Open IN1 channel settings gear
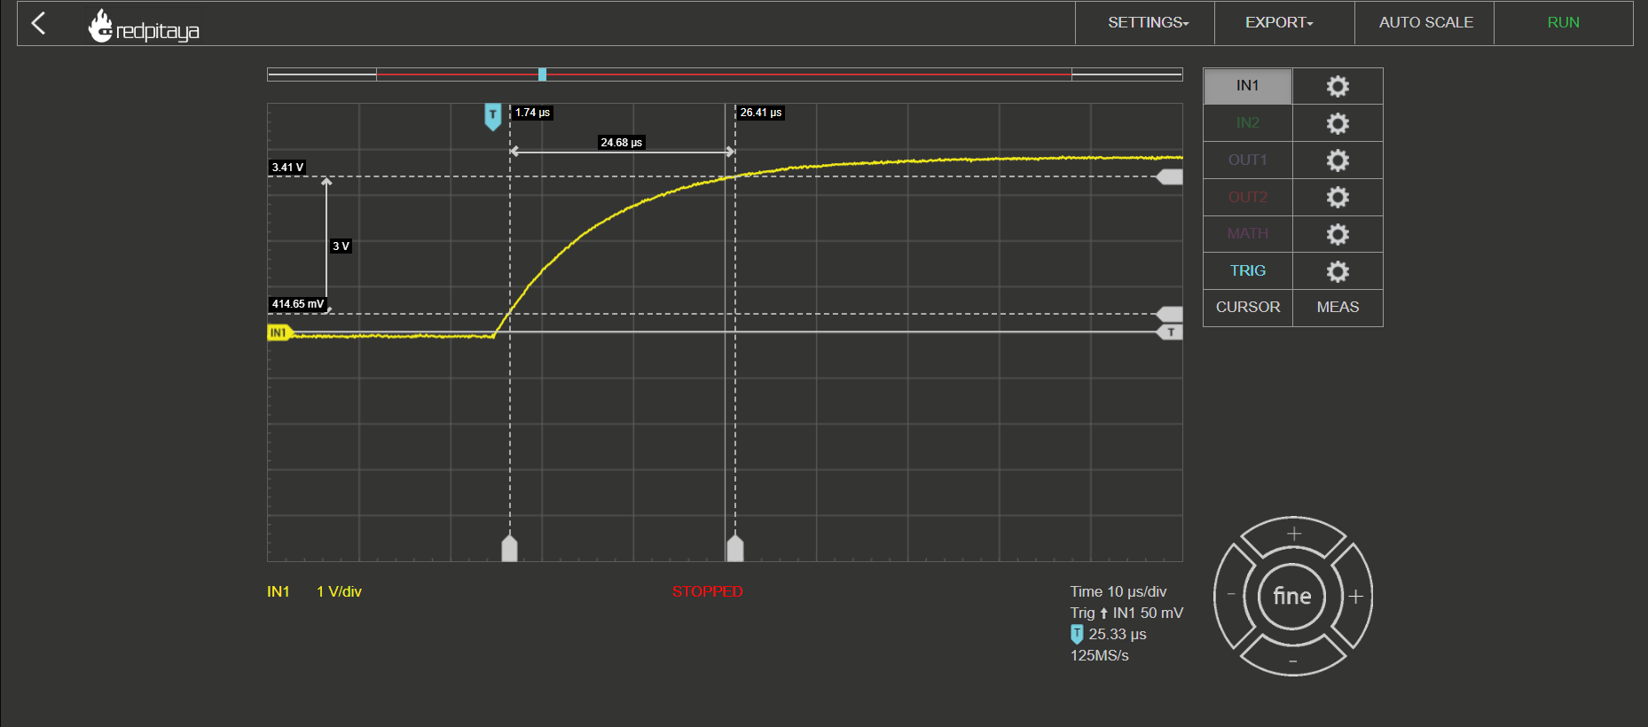Image resolution: width=1648 pixels, height=727 pixels. (1338, 86)
